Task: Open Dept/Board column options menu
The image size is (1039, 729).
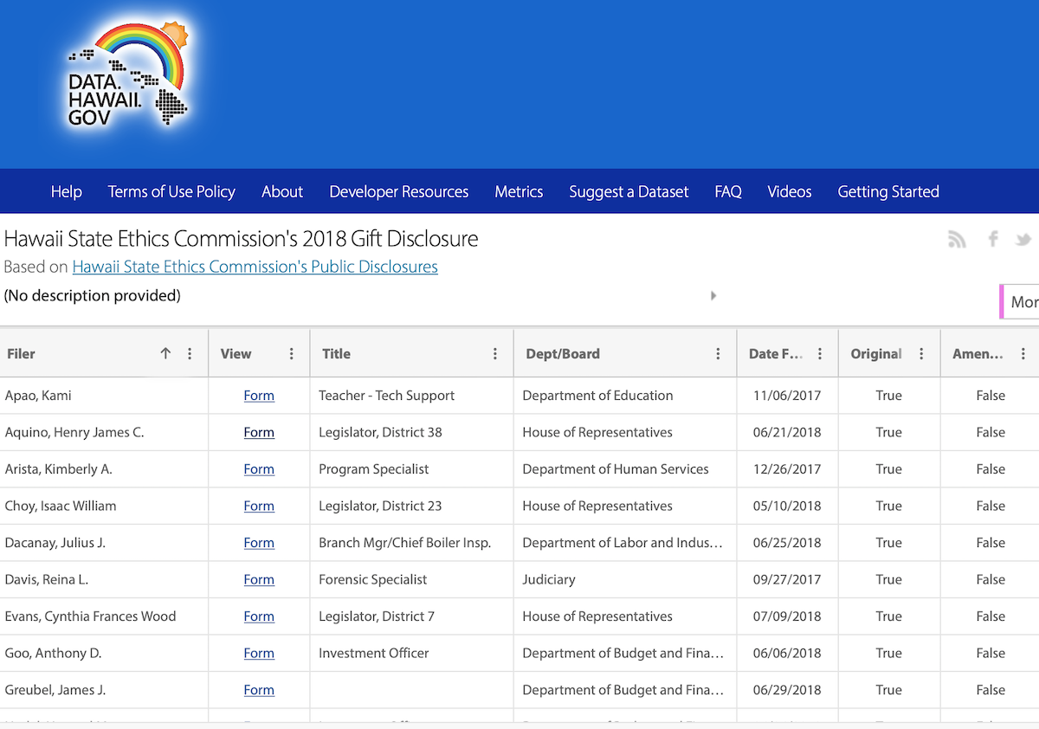Action: tap(719, 353)
